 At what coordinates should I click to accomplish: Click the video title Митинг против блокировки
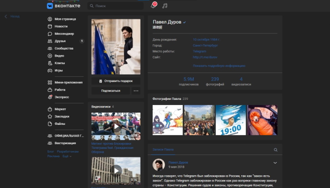point(112,148)
